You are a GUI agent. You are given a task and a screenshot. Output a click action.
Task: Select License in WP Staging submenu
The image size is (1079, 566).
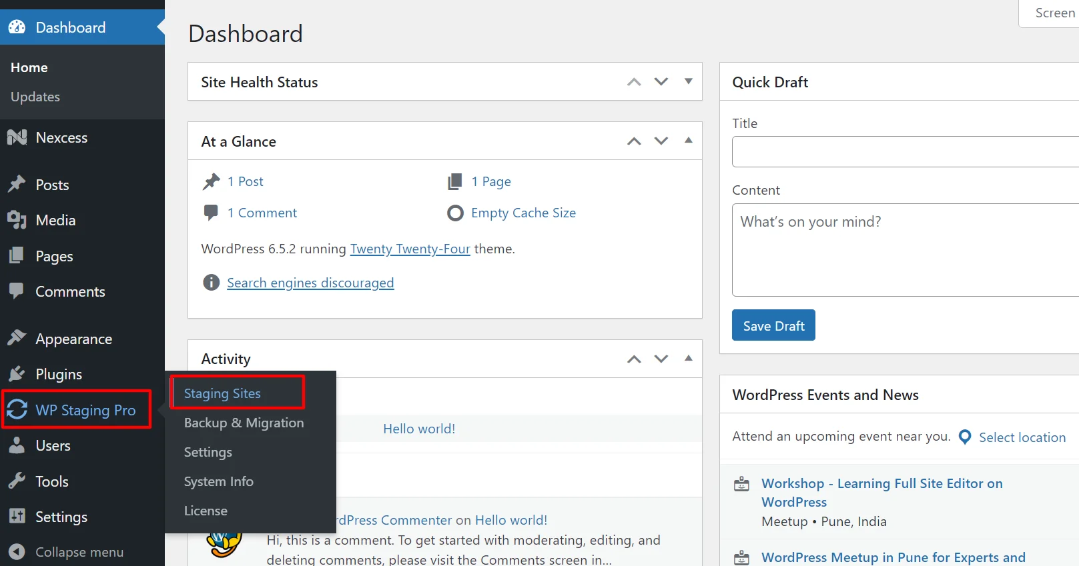[x=206, y=511]
